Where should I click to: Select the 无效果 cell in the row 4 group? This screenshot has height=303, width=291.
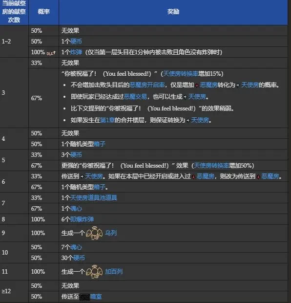(173, 133)
